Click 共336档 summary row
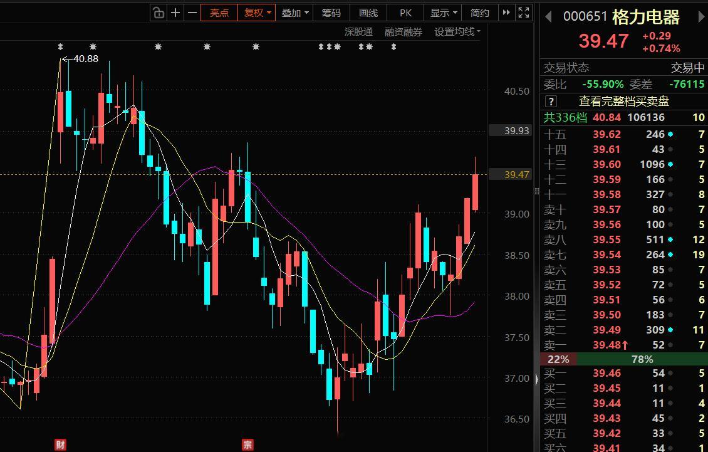708x452 pixels. (x=624, y=117)
